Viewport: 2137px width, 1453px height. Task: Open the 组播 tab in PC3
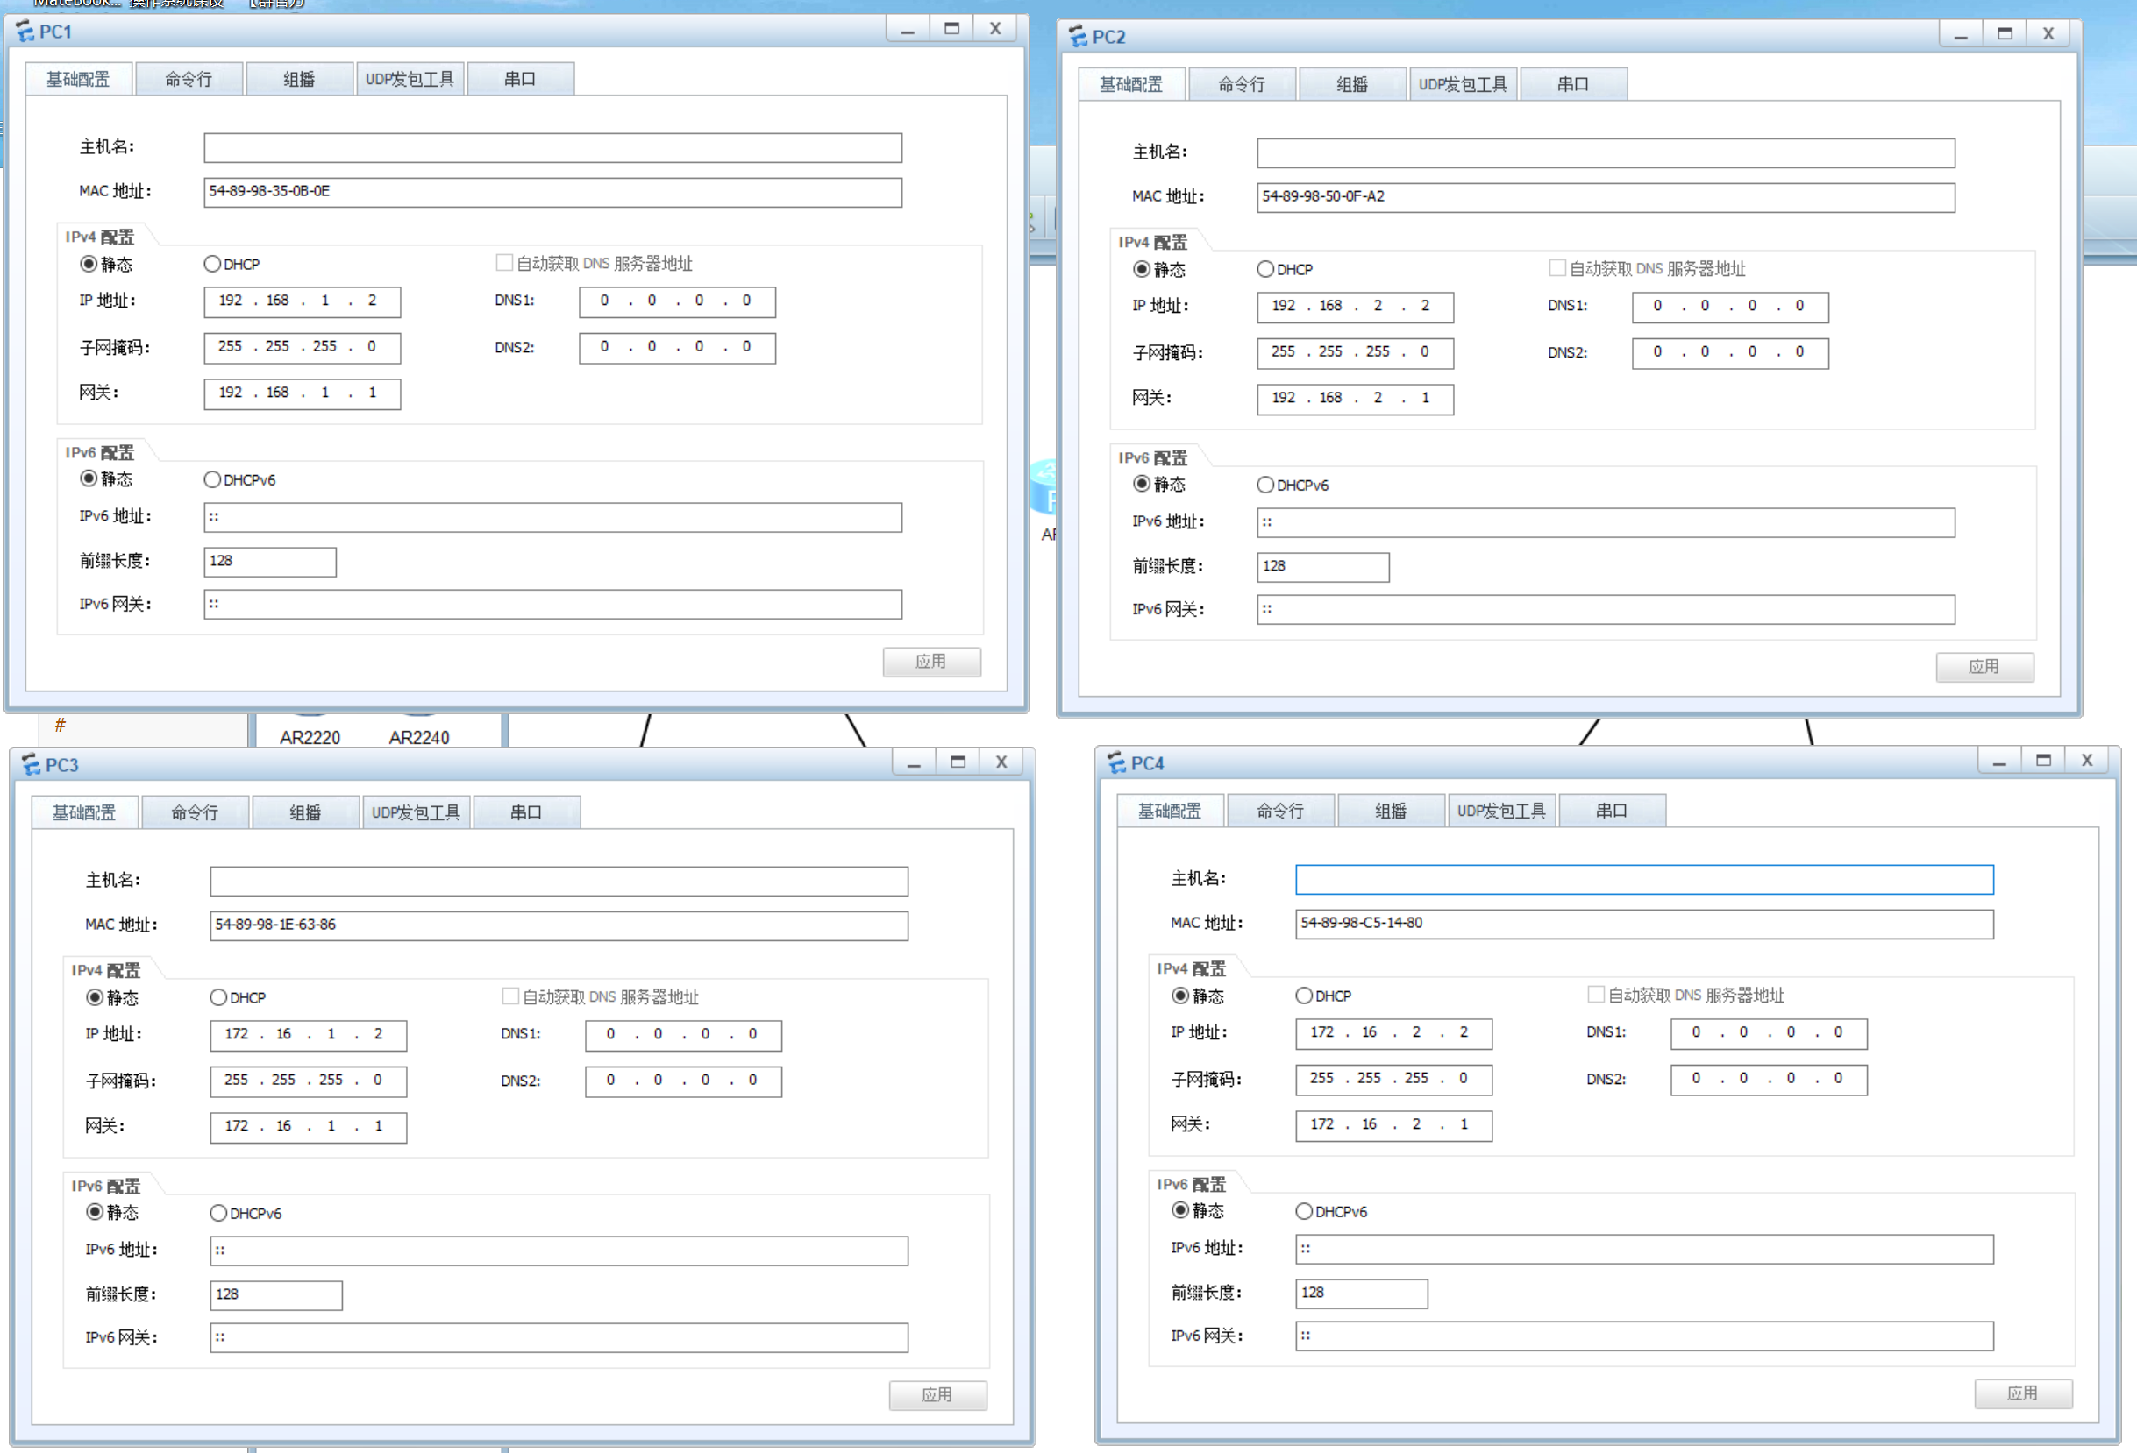click(x=305, y=812)
